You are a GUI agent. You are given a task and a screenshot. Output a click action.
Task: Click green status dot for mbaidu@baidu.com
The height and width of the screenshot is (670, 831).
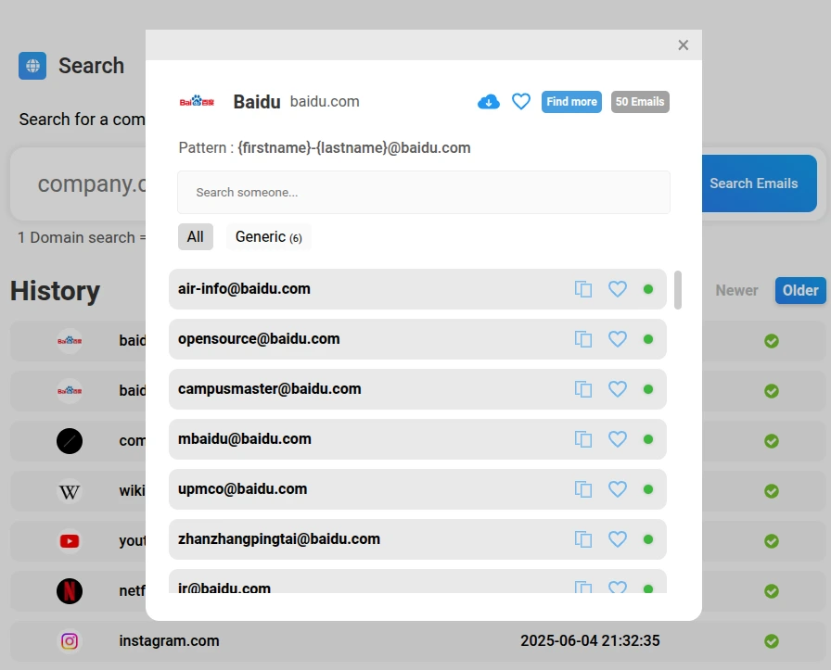(648, 439)
